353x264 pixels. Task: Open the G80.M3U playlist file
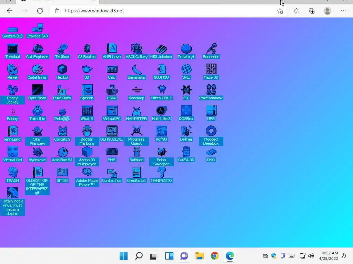coord(161,72)
